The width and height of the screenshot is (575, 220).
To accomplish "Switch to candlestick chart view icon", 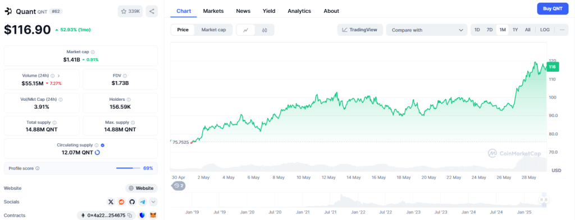I will [x=264, y=30].
